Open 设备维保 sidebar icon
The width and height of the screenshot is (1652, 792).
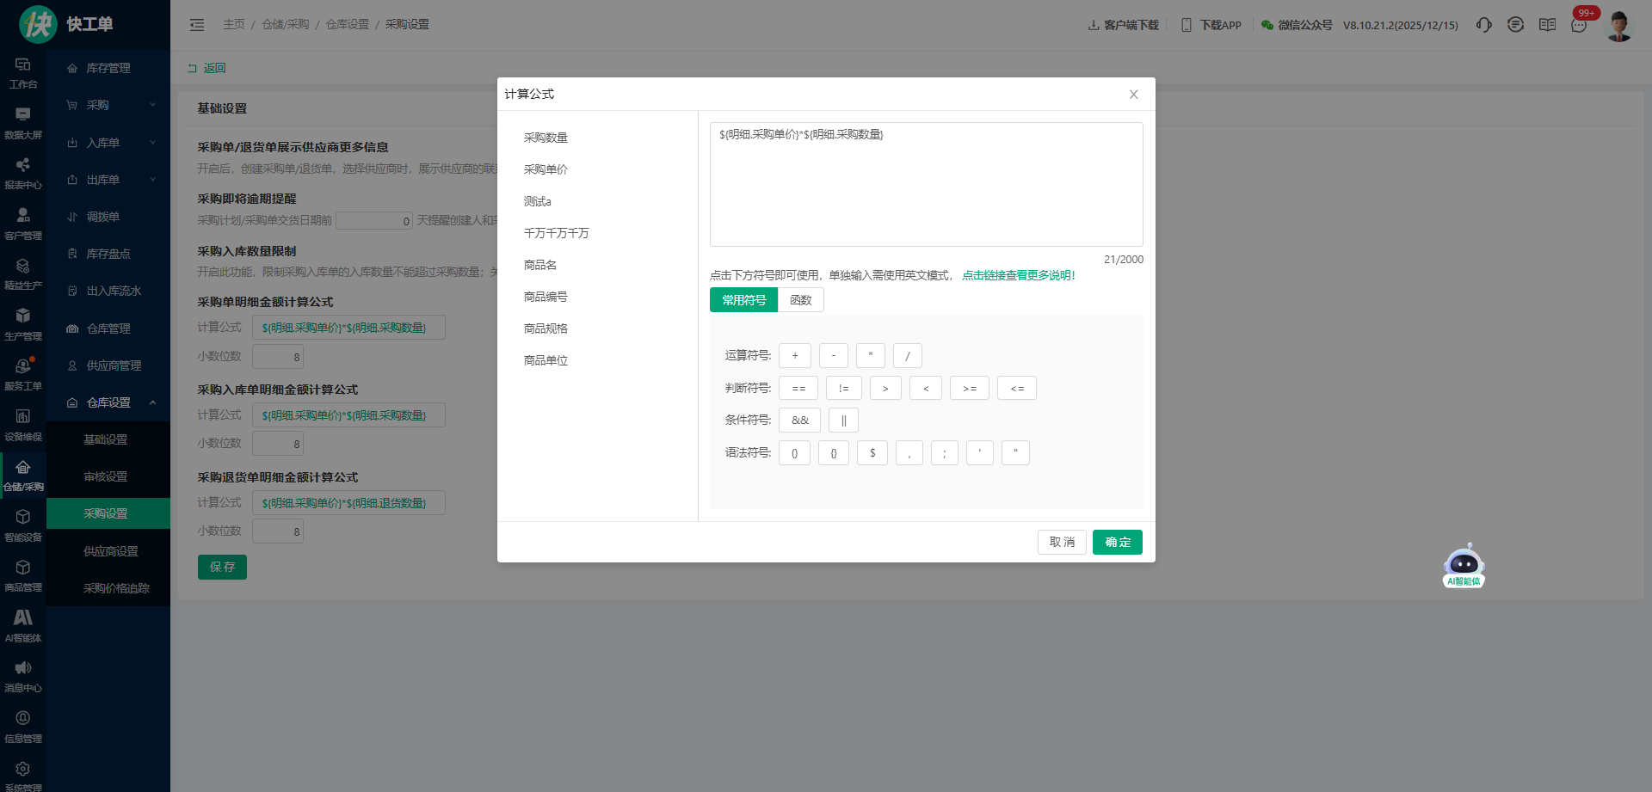pyautogui.click(x=23, y=424)
